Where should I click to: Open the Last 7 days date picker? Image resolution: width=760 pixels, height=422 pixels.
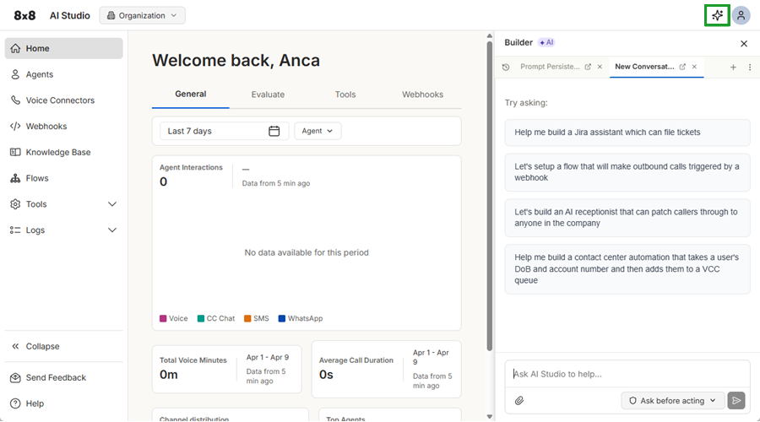click(225, 131)
